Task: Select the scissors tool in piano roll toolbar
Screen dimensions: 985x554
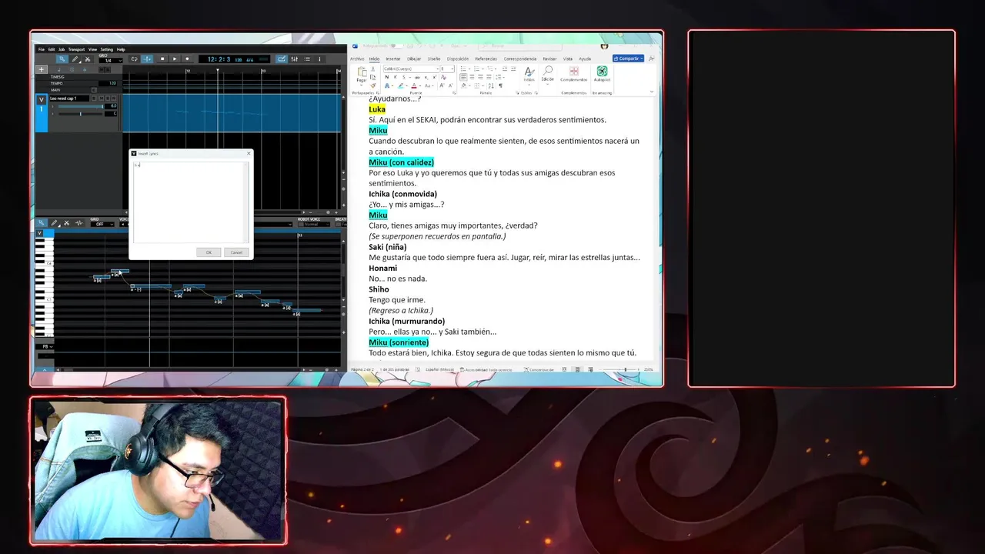Action: pyautogui.click(x=66, y=223)
